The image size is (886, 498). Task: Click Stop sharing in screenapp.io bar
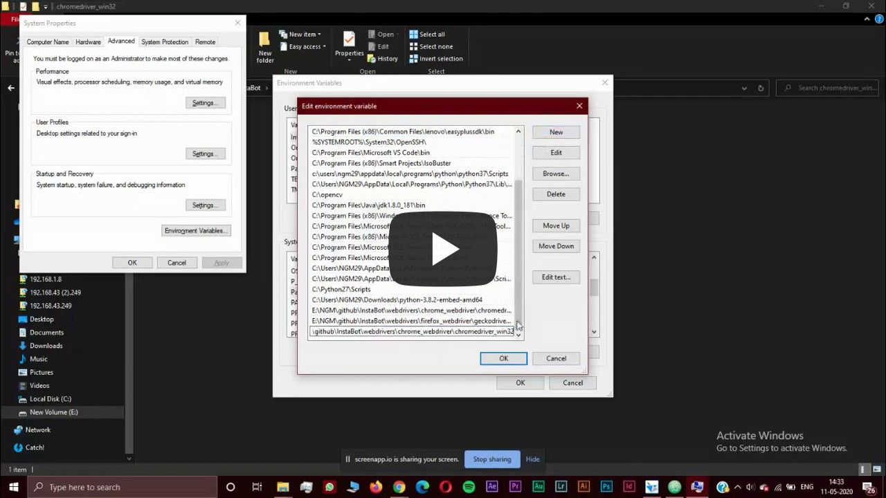(x=491, y=459)
